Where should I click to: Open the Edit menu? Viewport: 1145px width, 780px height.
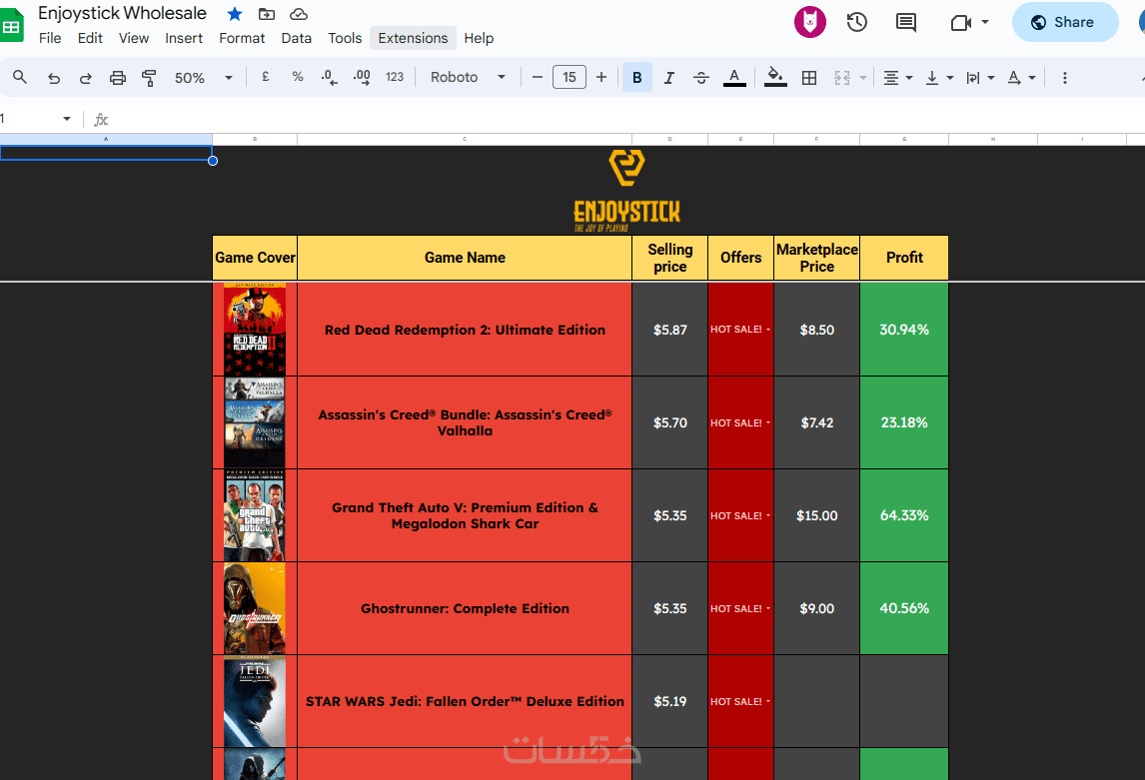point(90,38)
